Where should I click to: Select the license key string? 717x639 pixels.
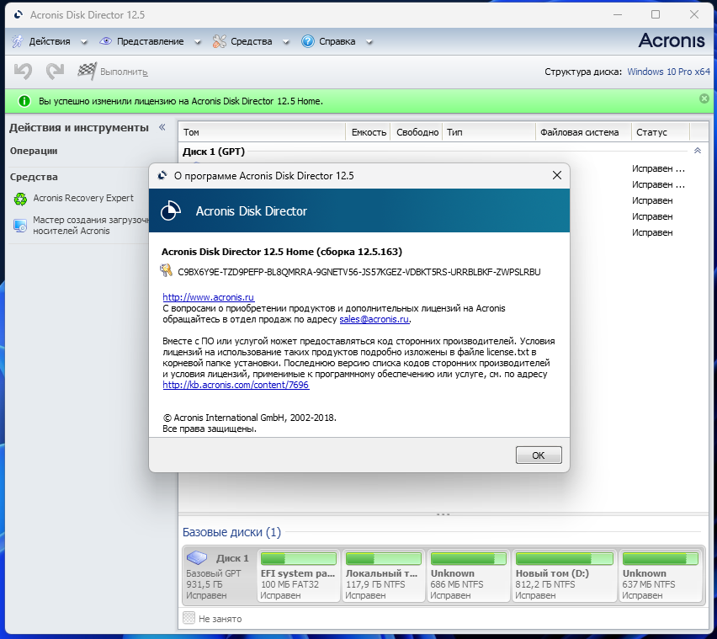pos(359,272)
